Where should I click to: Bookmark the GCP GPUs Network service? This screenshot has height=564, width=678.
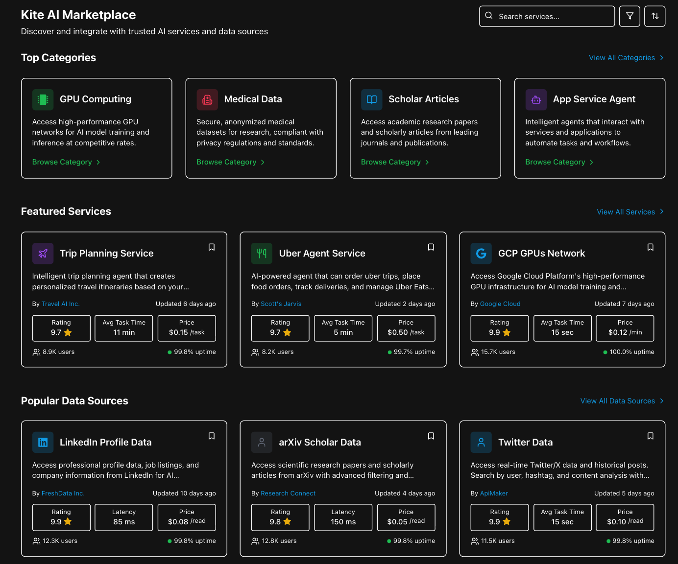(x=651, y=247)
